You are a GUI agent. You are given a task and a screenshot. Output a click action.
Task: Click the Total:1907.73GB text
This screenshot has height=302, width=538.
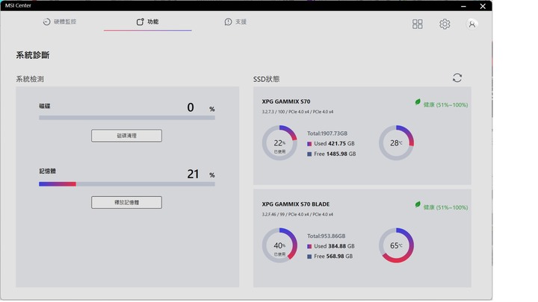click(x=327, y=133)
